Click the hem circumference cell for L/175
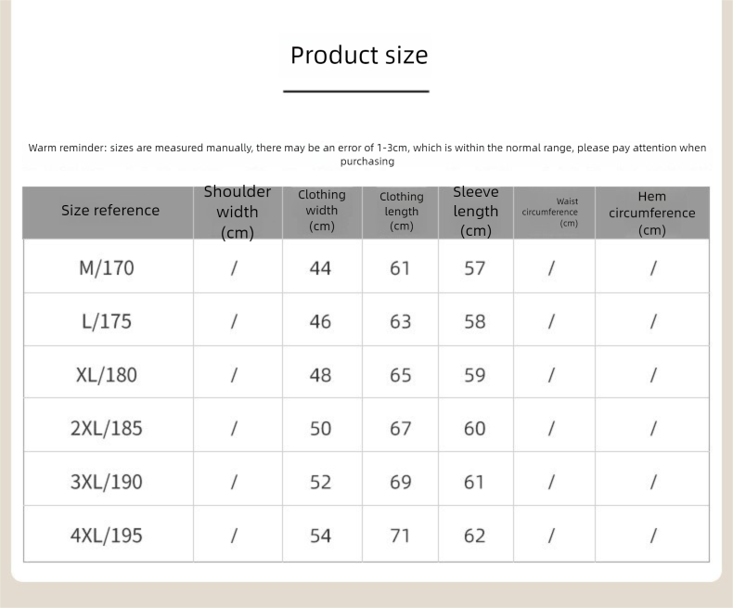733x608 pixels. (652, 321)
